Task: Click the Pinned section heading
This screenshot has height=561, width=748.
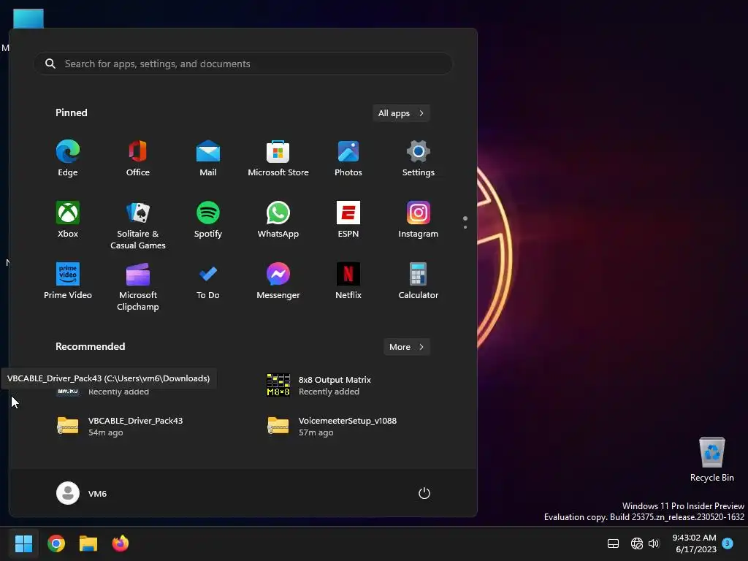Action: pyautogui.click(x=71, y=112)
